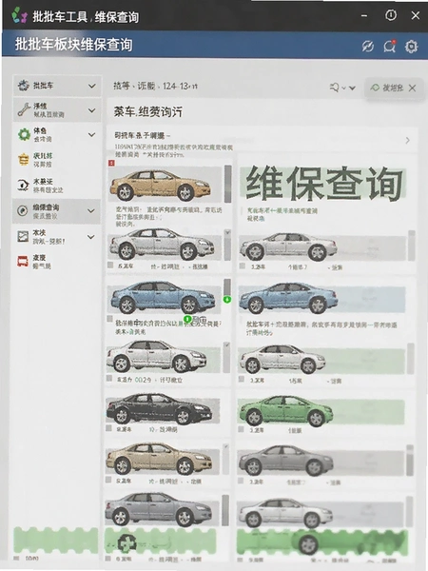The width and height of the screenshot is (428, 571).
Task: Open the 批批车 sidebar menu item
Action: (57, 86)
